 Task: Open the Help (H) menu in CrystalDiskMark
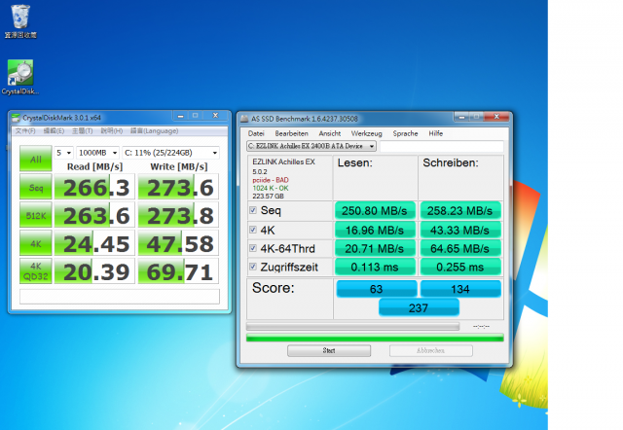point(111,131)
